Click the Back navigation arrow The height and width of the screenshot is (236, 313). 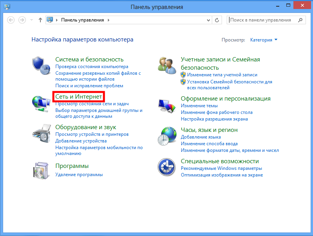(11, 20)
